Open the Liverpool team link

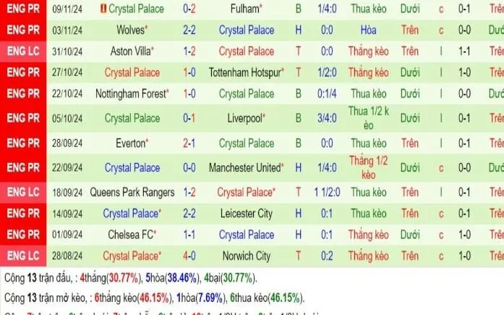coord(244,118)
